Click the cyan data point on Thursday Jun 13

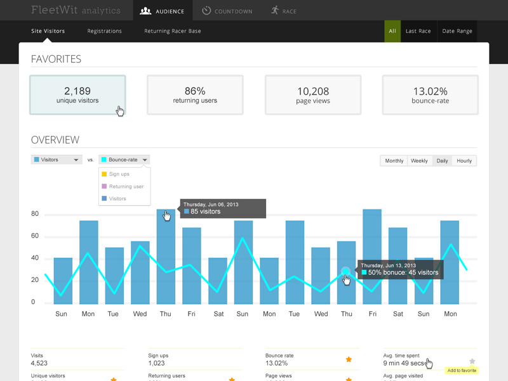click(x=345, y=271)
